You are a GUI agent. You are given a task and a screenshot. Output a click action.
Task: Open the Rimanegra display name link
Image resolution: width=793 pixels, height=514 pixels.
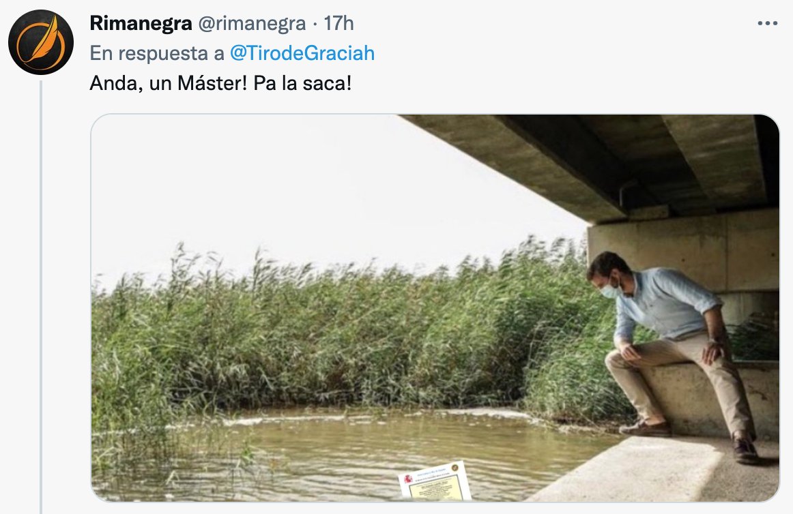tap(141, 23)
